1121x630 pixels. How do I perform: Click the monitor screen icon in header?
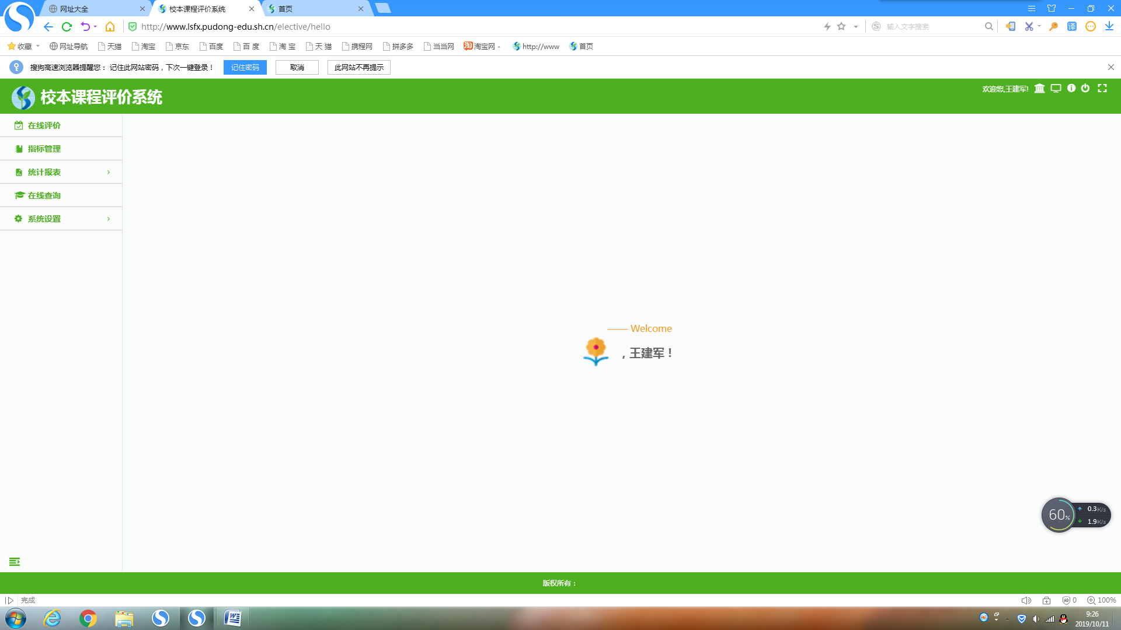(x=1056, y=89)
